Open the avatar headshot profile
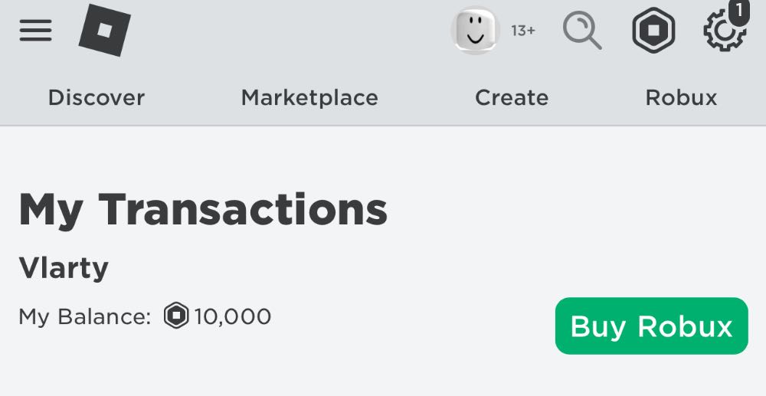This screenshot has height=396, width=766. pyautogui.click(x=474, y=31)
